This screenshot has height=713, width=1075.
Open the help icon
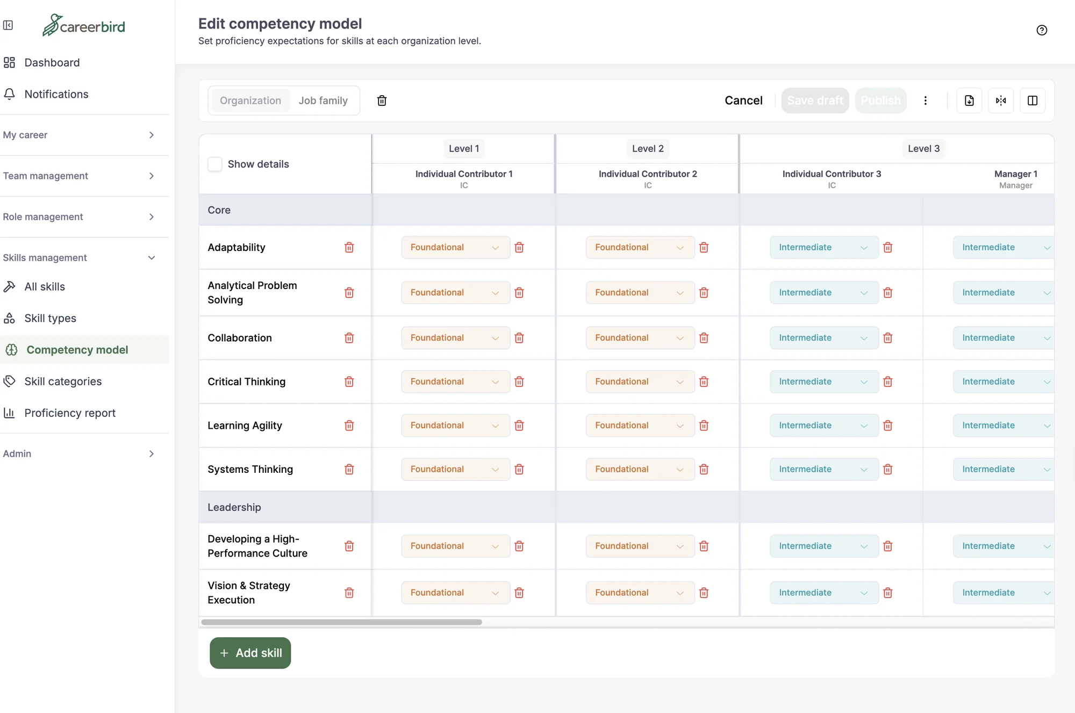point(1042,30)
